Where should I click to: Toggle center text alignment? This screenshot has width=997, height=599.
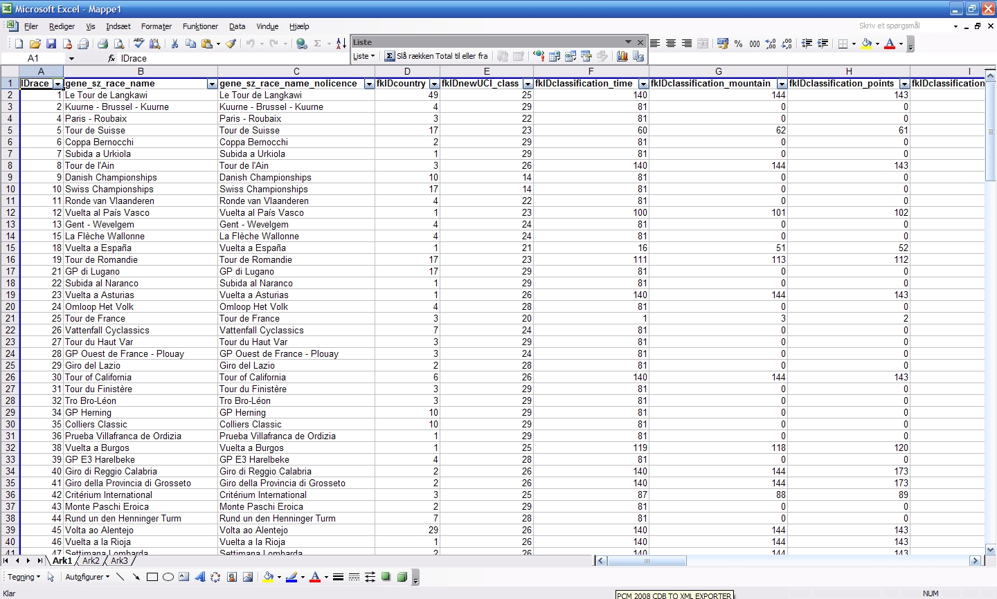[x=671, y=44]
